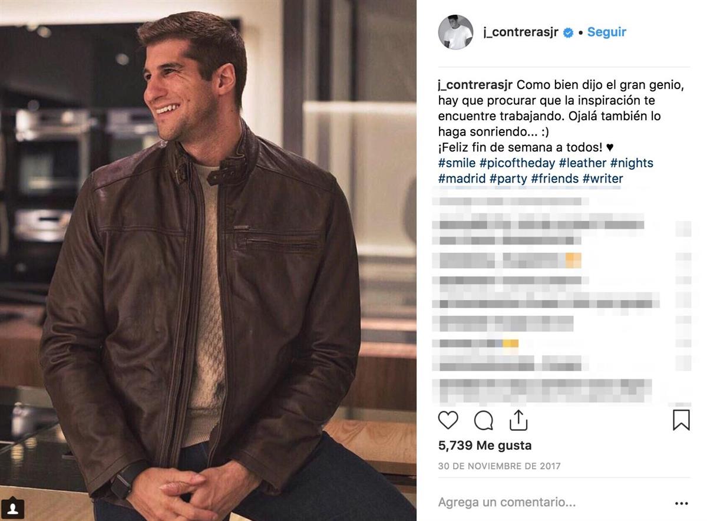
Task: Save the post with the bookmark icon
Action: 681,420
